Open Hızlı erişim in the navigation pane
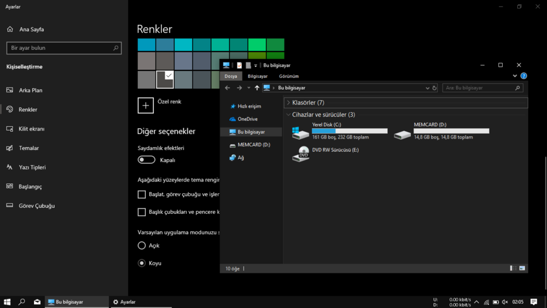Viewport: 547px width, 308px height. 249,106
